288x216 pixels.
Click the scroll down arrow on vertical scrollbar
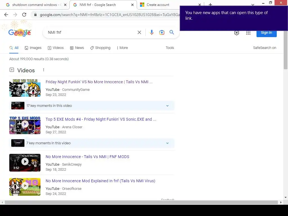[286, 198]
